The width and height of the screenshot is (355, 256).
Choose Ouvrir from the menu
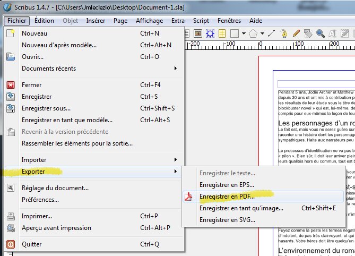point(94,57)
